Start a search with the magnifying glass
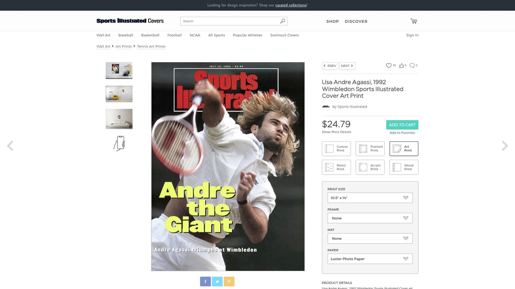Image resolution: width=515 pixels, height=289 pixels. (282, 21)
